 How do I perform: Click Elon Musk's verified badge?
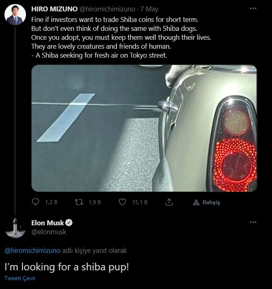[x=69, y=223]
